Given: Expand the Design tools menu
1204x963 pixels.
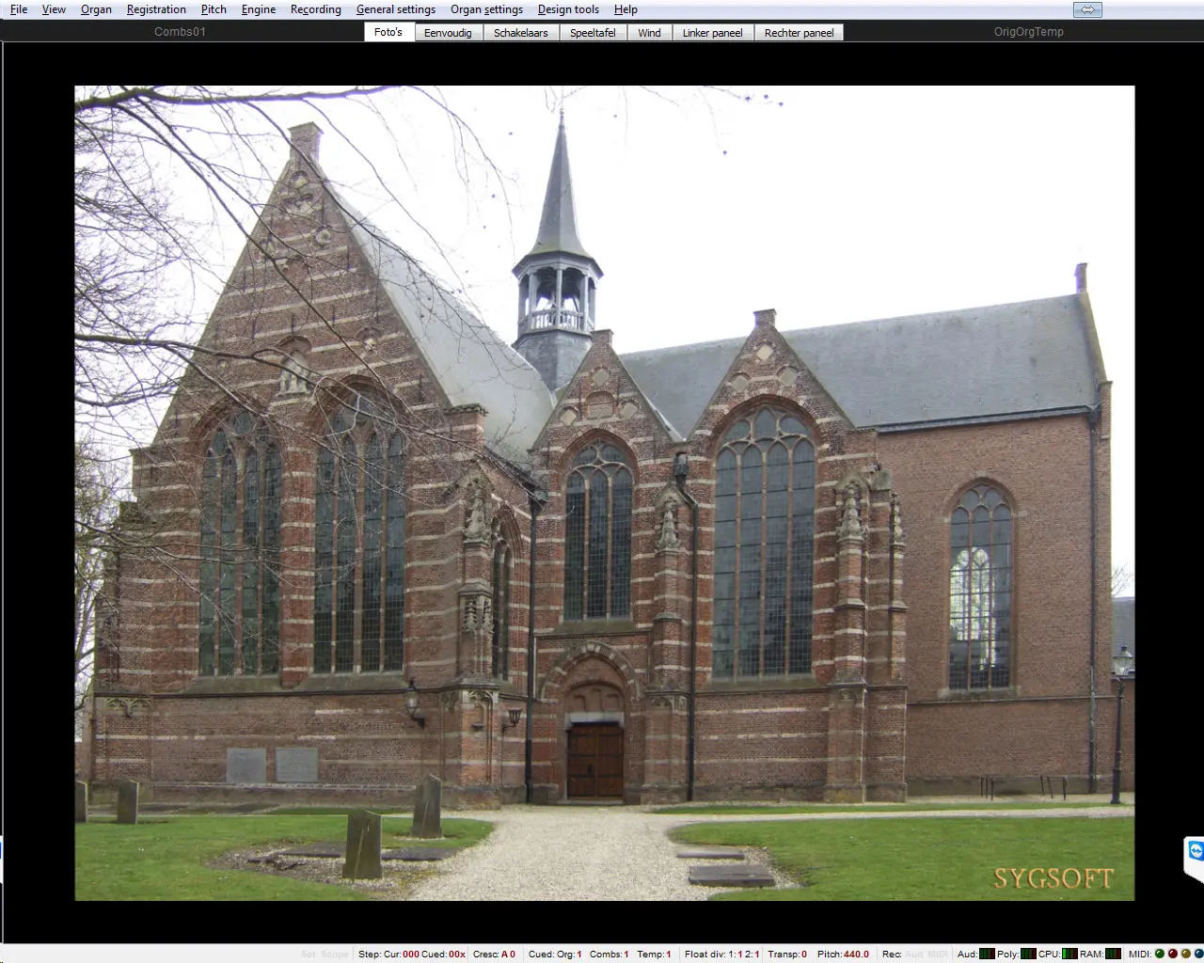Looking at the screenshot, I should pos(568,9).
